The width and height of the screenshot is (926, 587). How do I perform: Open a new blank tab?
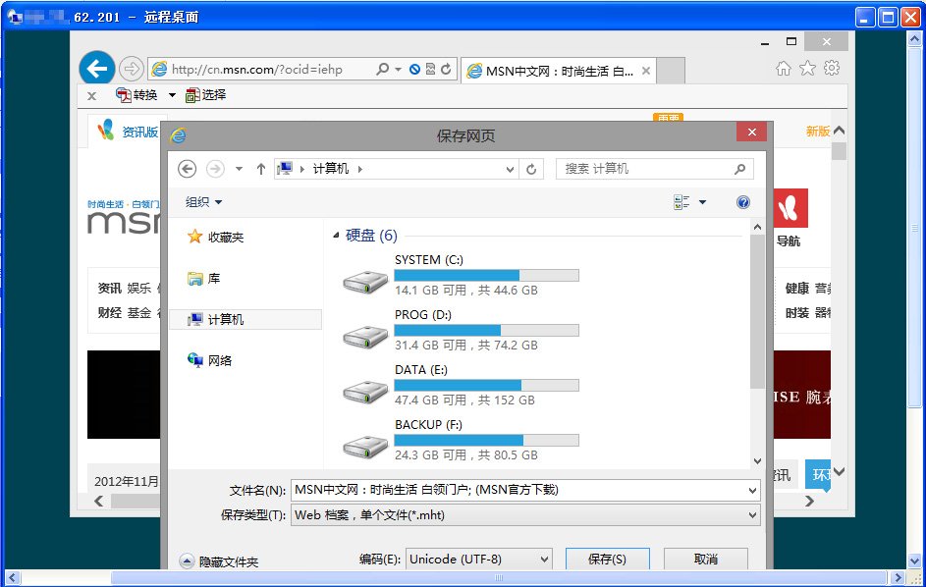[x=671, y=71]
